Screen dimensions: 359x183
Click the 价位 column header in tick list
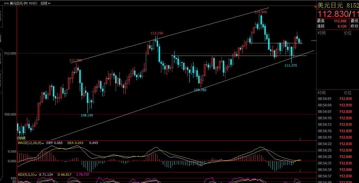tap(348, 93)
